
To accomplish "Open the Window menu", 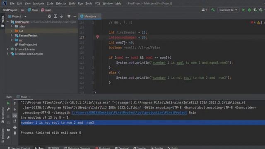I will [108, 3].
